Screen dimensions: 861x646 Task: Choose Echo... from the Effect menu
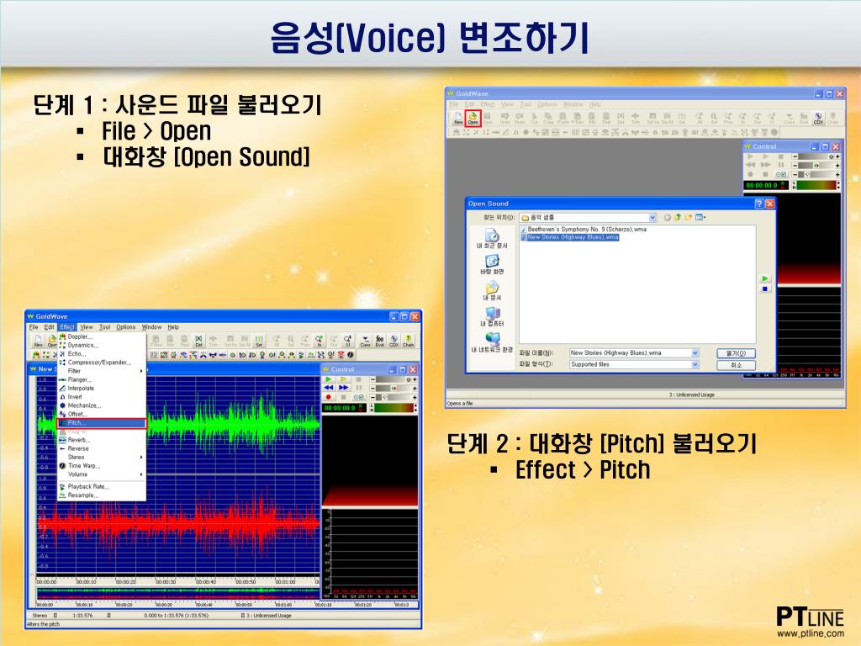tap(101, 354)
